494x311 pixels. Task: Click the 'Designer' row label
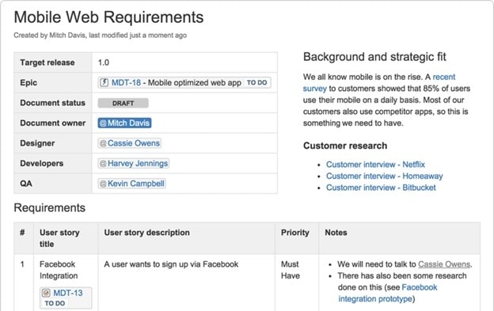click(x=37, y=143)
